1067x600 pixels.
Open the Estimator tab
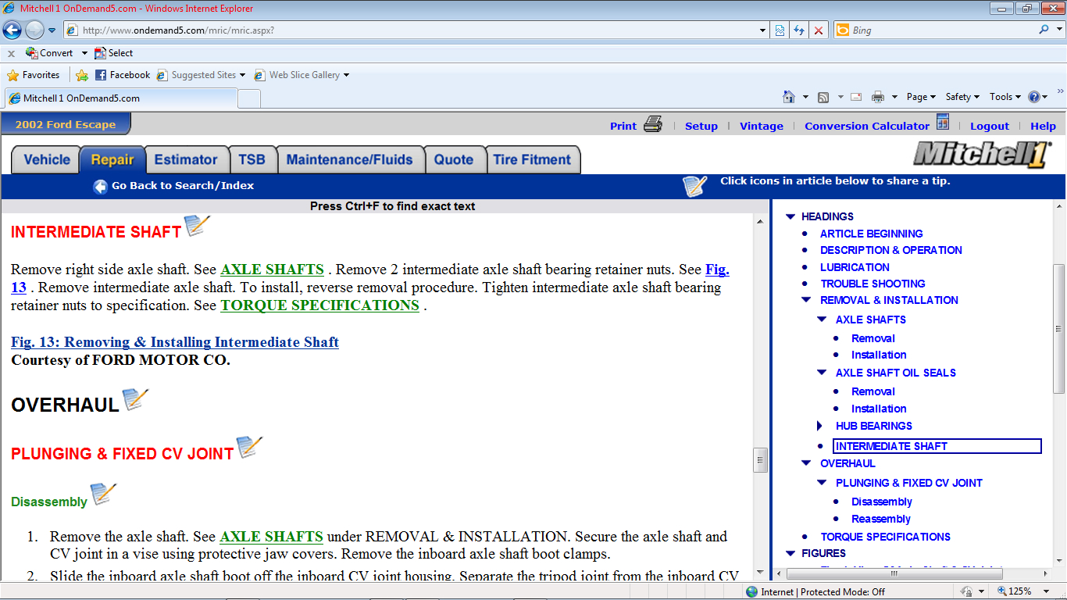[186, 159]
